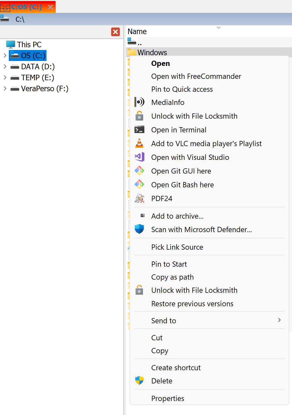Click the VLC cone icon
This screenshot has width=292, height=415.
point(139,143)
